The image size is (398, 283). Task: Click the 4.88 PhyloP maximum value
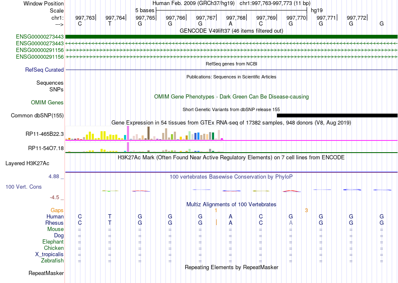(54, 177)
